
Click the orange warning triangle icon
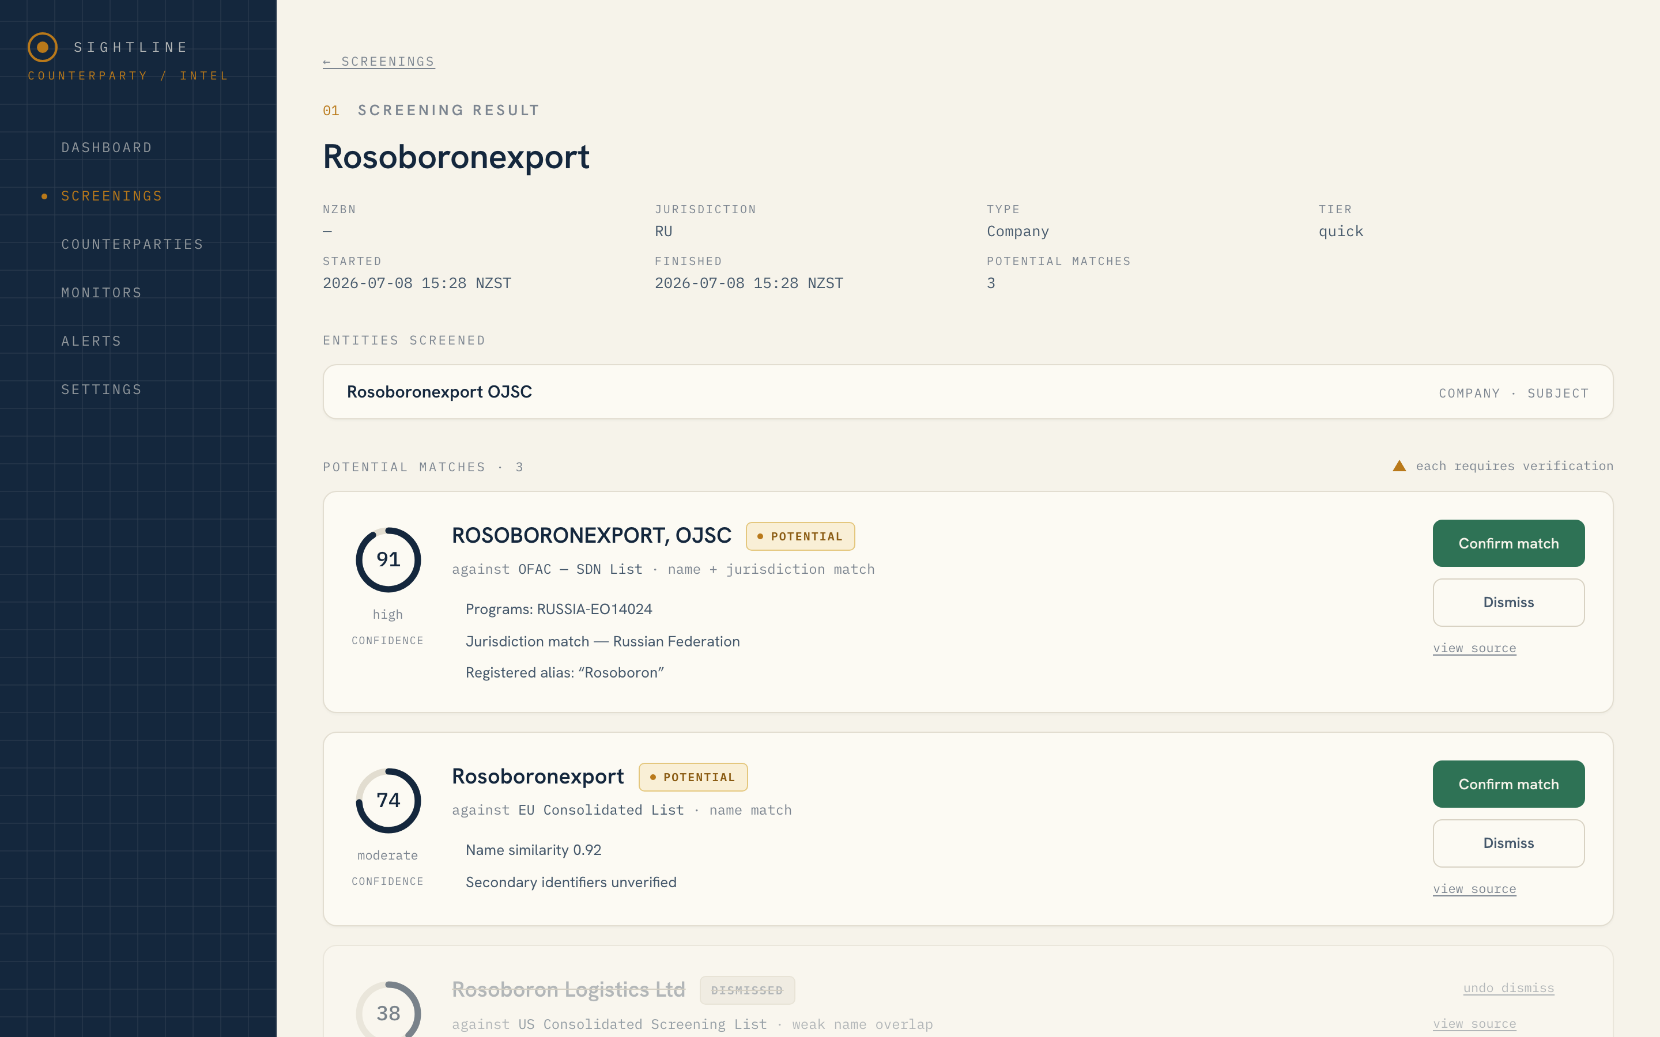click(1399, 465)
